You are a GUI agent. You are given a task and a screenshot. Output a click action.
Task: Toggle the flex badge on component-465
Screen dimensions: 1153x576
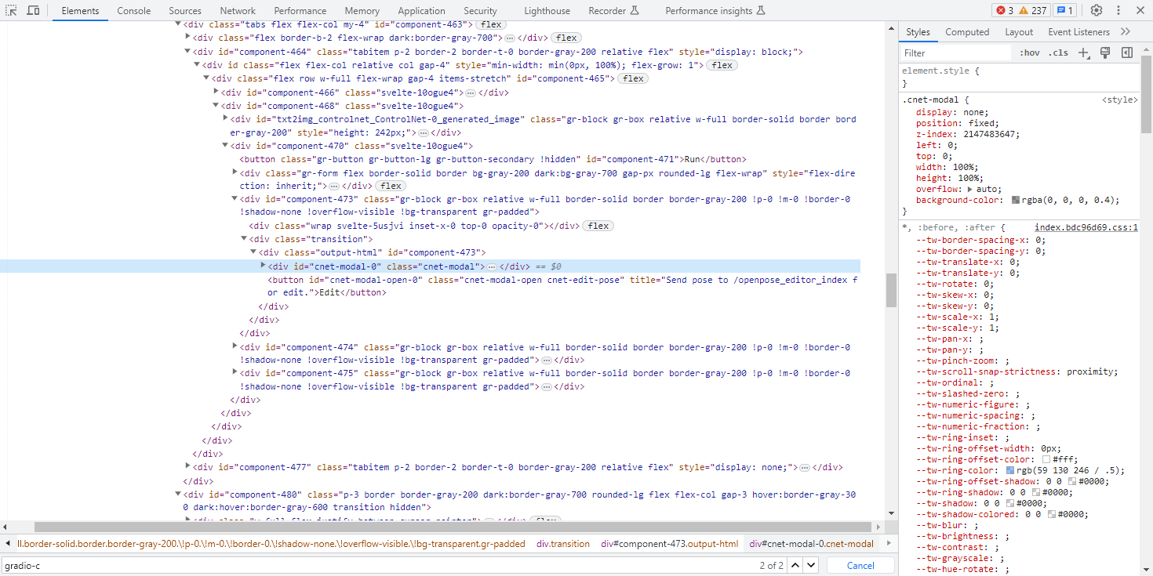pos(632,78)
